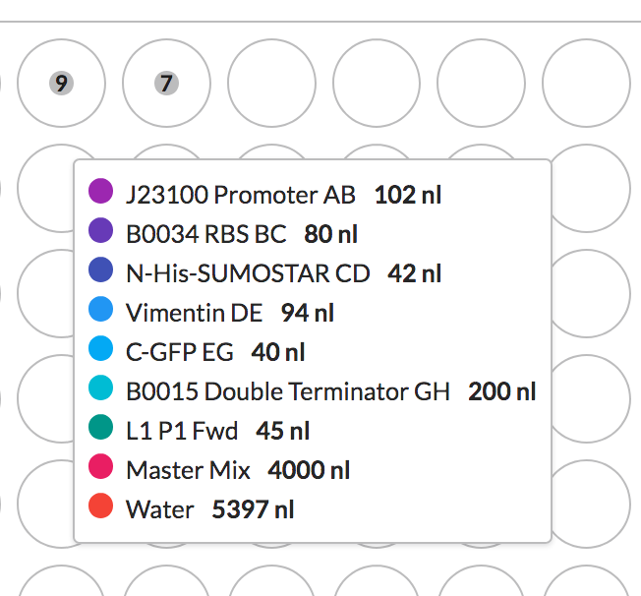This screenshot has width=641, height=596.
Task: Select the Master Mix label
Action: pyautogui.click(x=188, y=470)
